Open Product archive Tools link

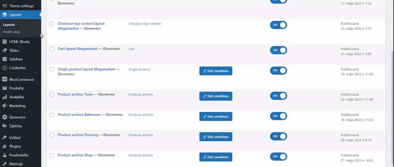(x=75, y=94)
